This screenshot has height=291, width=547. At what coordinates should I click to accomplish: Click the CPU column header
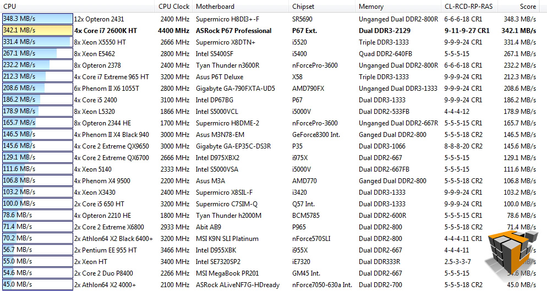pos(77,6)
